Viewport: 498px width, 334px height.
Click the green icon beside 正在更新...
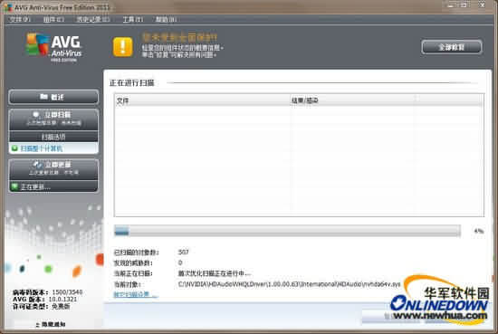[x=14, y=186]
